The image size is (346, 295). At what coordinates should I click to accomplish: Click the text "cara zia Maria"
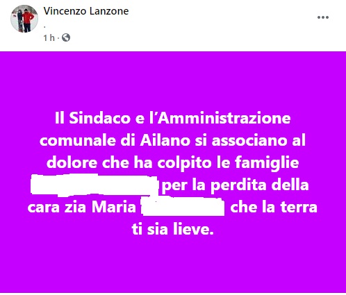click(x=82, y=207)
